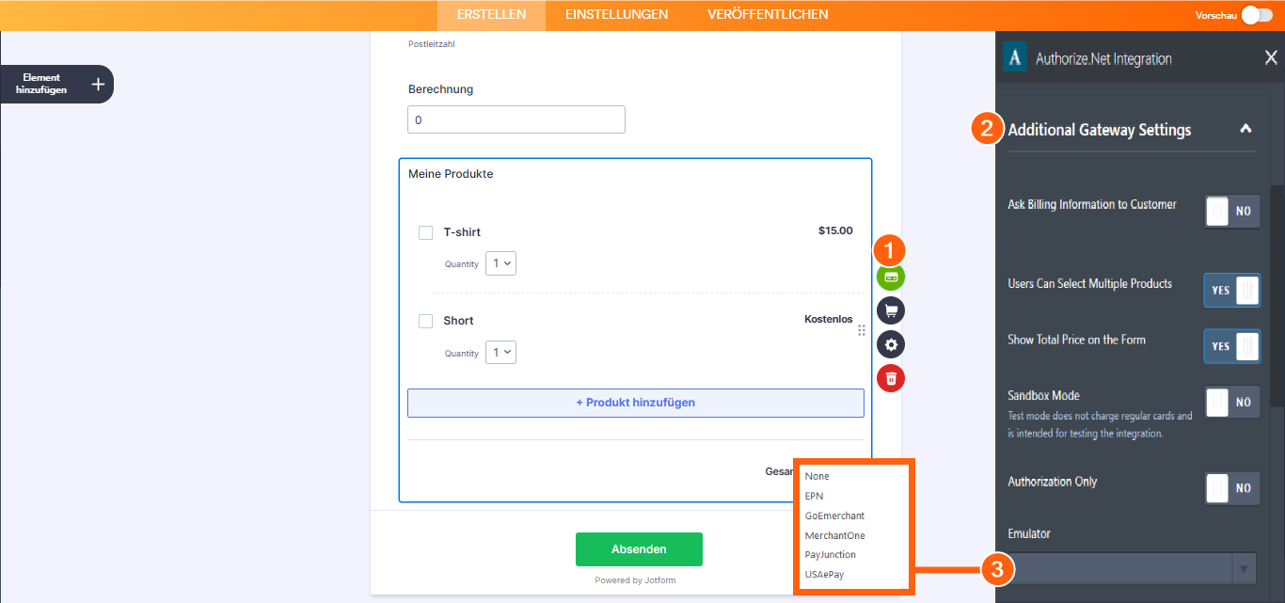Click the shopping cart icon beside products
The height and width of the screenshot is (603, 1285).
pyautogui.click(x=890, y=310)
